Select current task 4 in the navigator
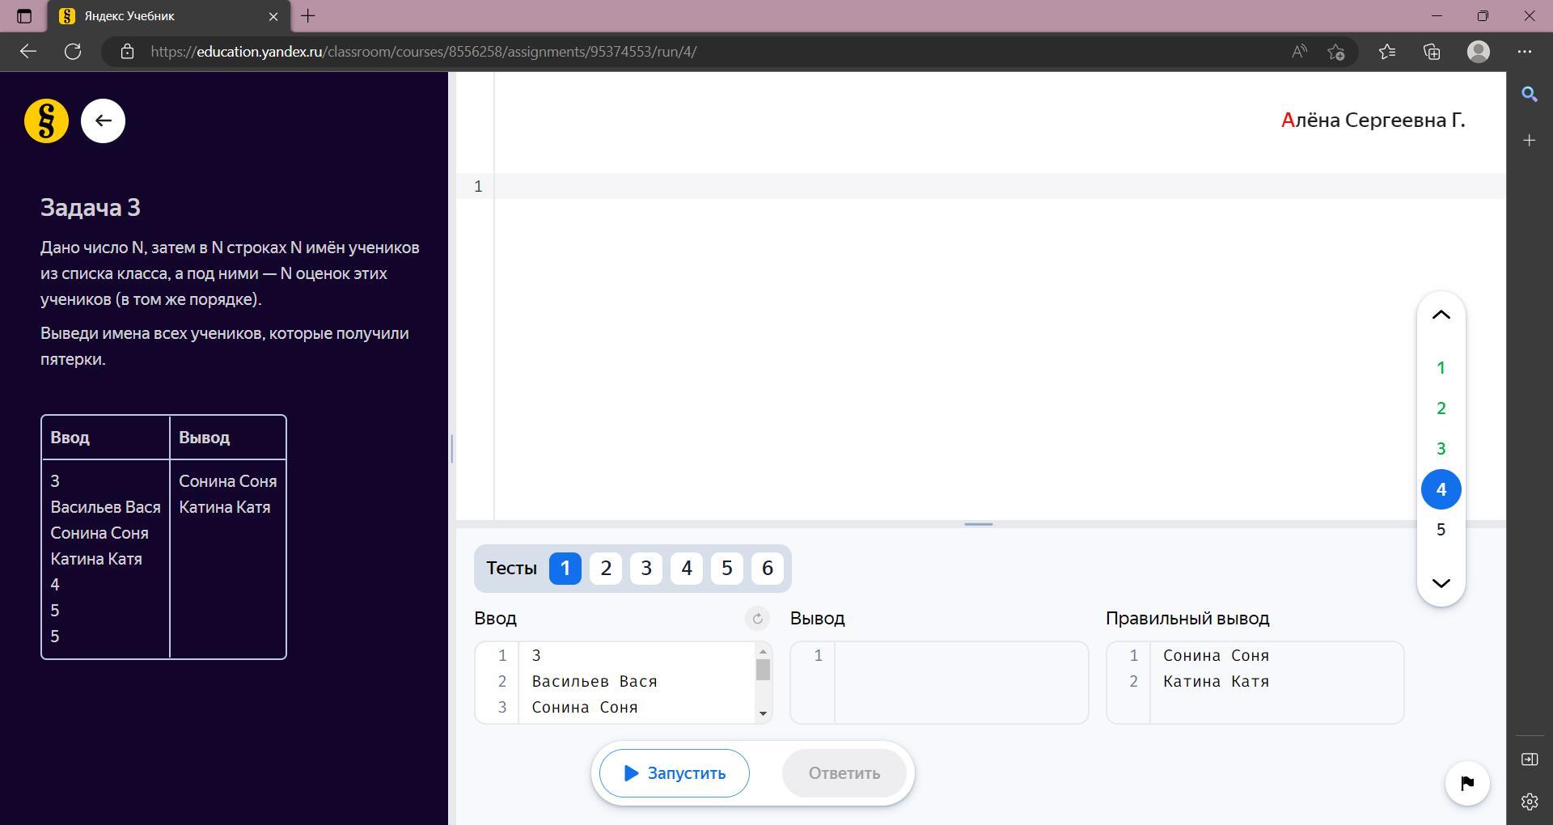This screenshot has height=825, width=1553. 1441,489
